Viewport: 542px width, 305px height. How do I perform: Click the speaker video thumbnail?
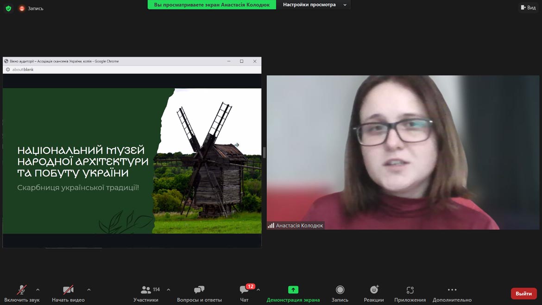click(403, 152)
